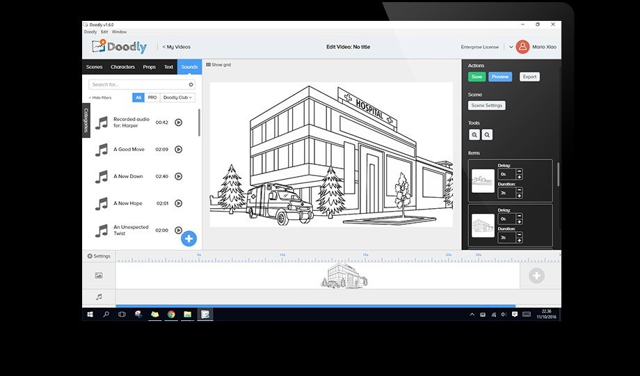Select the skyline item thumbnail

[x=483, y=181]
